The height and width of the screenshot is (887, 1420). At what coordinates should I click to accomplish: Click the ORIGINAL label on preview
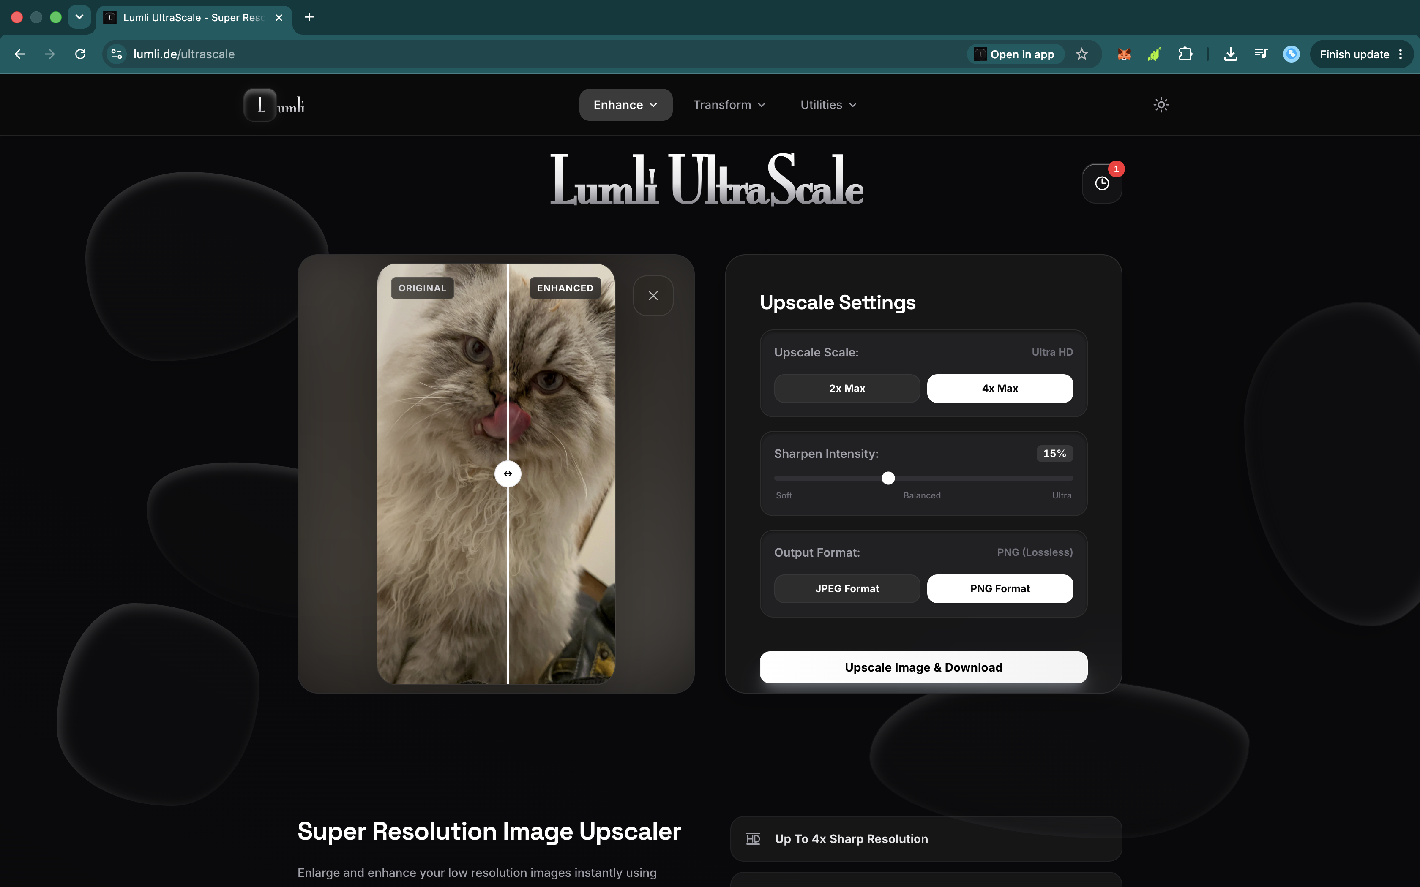423,288
